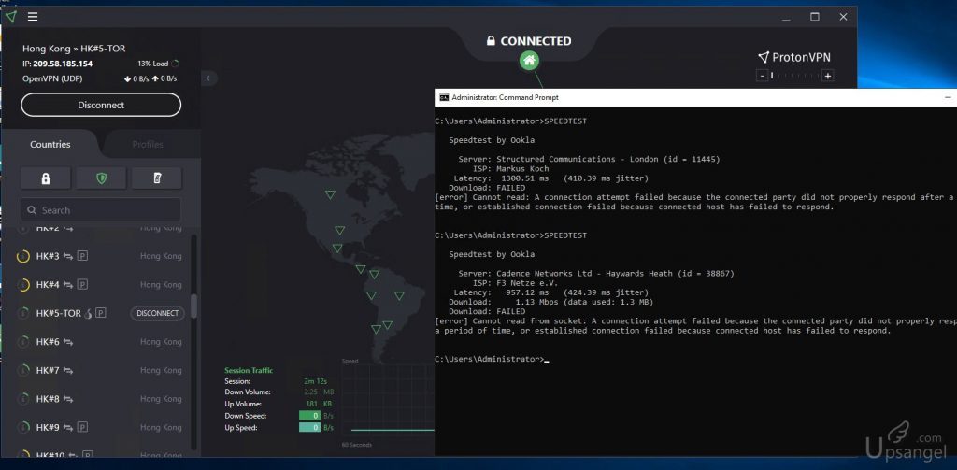This screenshot has height=470, width=957.
Task: Select the HK#8 server row
Action: (101, 399)
